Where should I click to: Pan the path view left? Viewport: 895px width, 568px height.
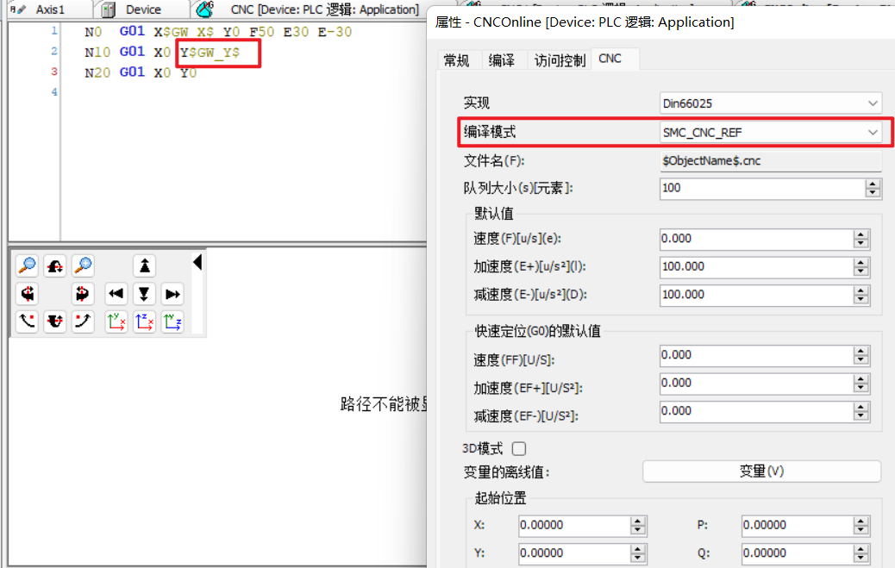(x=116, y=295)
